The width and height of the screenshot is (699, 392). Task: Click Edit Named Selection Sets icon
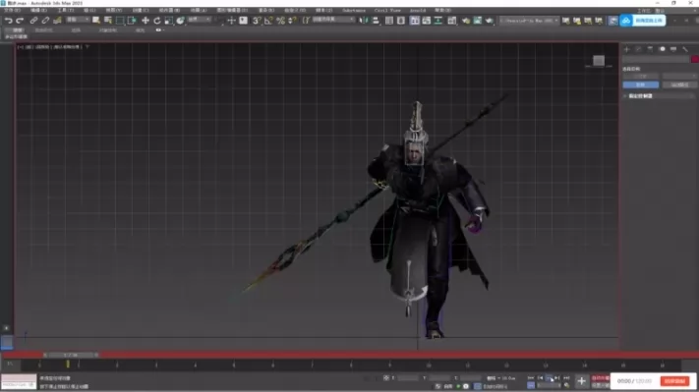pos(306,21)
